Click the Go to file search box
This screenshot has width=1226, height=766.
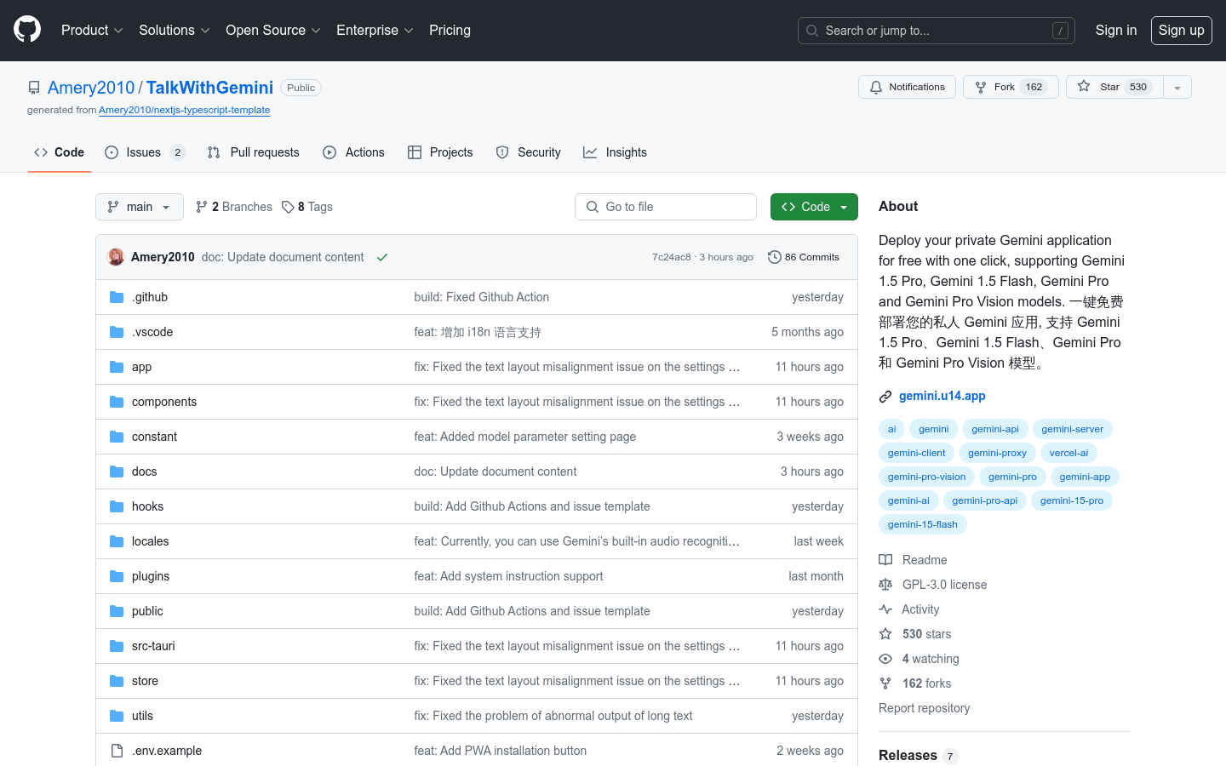click(666, 207)
